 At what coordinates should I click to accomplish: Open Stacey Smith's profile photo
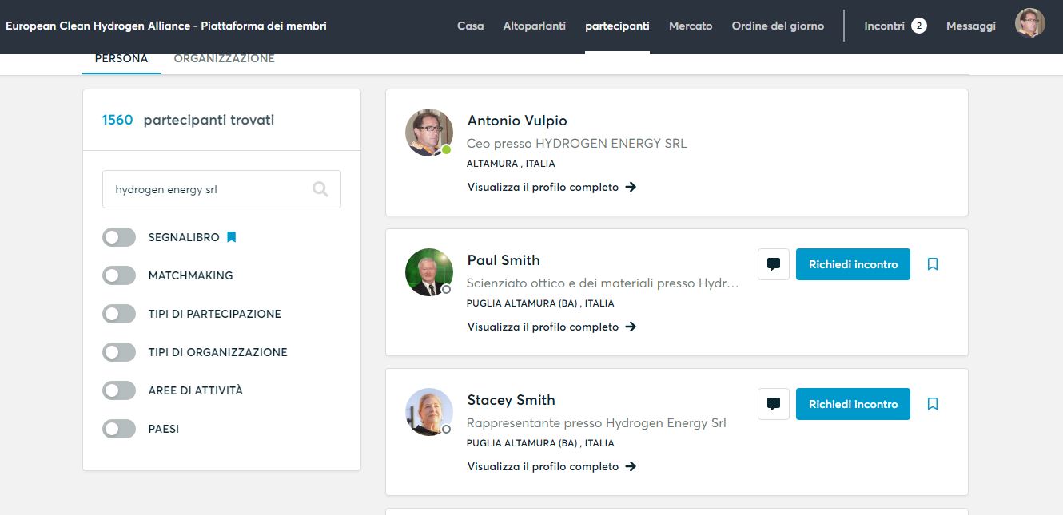point(429,412)
